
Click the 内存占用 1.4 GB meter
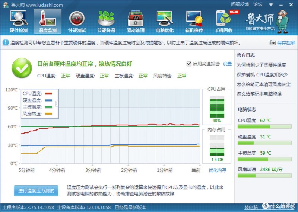pyautogui.click(x=217, y=145)
